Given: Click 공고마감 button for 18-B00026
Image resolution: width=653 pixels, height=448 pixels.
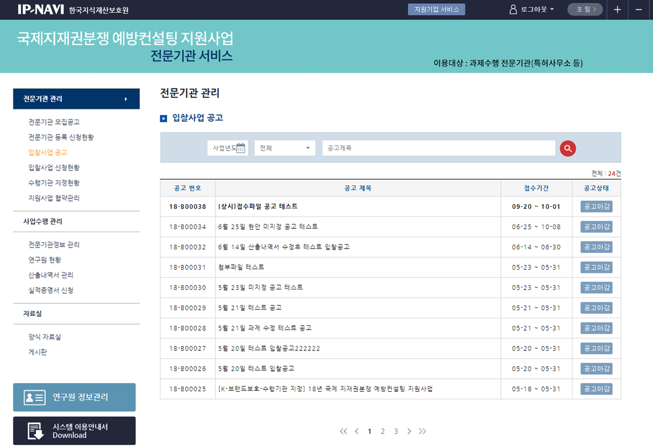Looking at the screenshot, I should coord(596,369).
